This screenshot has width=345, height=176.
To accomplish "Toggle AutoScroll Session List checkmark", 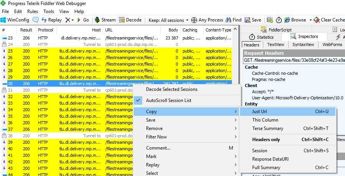I will click(139, 100).
